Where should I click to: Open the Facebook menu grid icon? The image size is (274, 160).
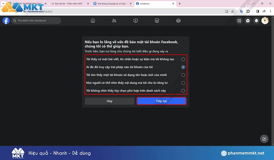click(x=239, y=21)
